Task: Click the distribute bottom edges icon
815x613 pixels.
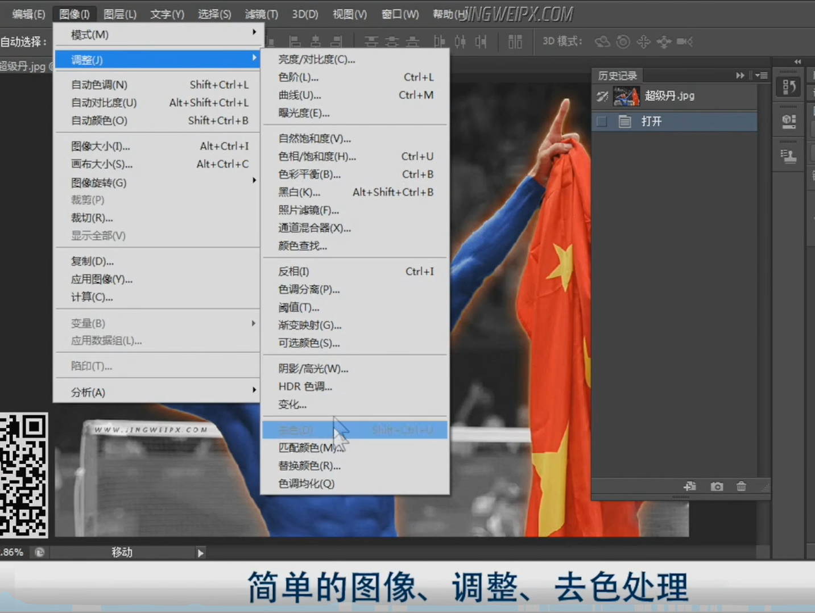Action: [413, 41]
